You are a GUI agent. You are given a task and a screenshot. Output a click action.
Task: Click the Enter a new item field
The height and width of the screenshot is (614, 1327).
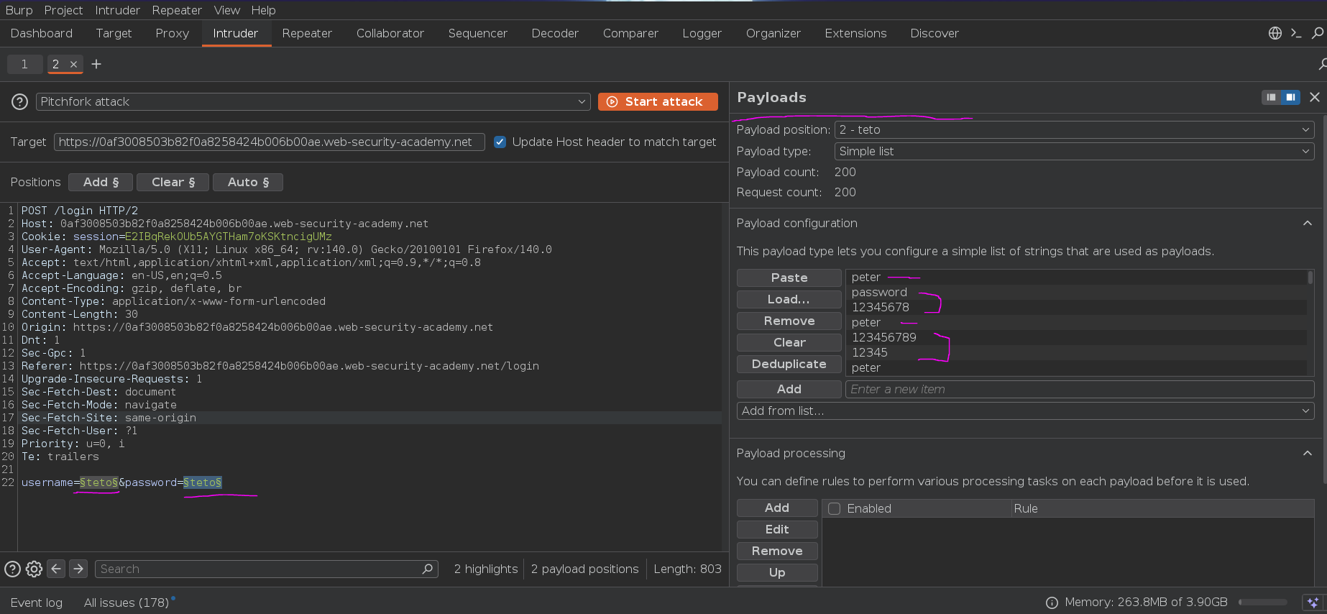[x=1080, y=389]
